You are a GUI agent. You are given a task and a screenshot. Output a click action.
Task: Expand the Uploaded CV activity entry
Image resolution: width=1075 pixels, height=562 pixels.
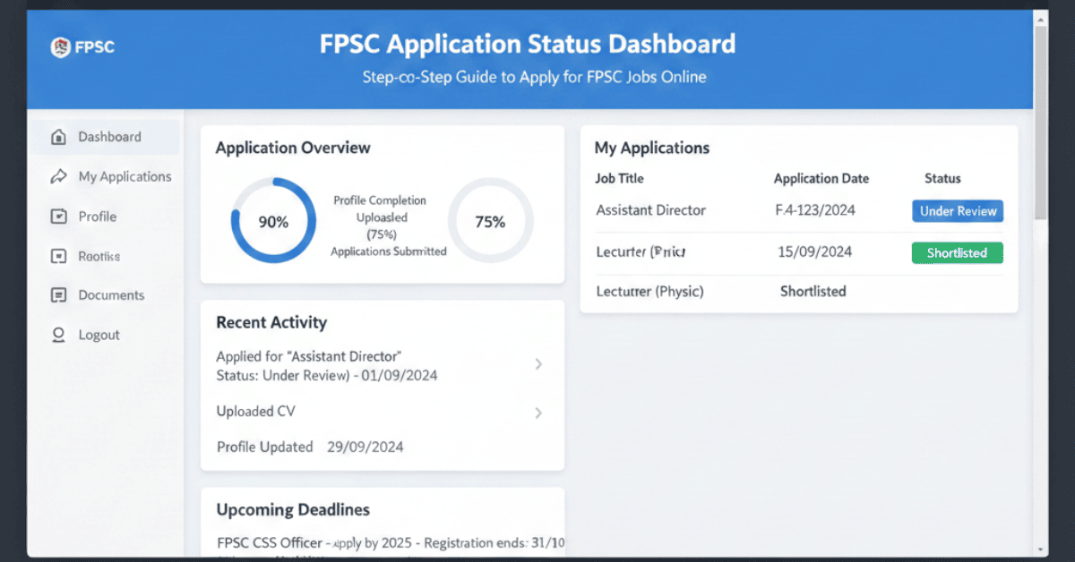coord(538,413)
